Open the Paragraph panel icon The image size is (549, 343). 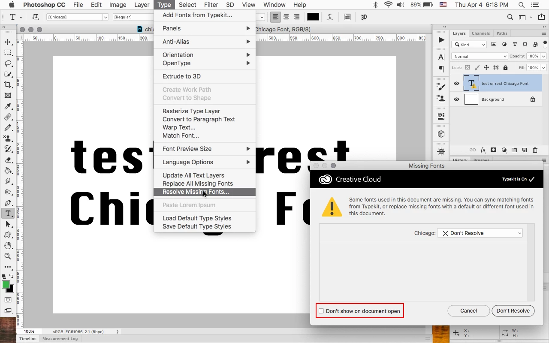441,69
